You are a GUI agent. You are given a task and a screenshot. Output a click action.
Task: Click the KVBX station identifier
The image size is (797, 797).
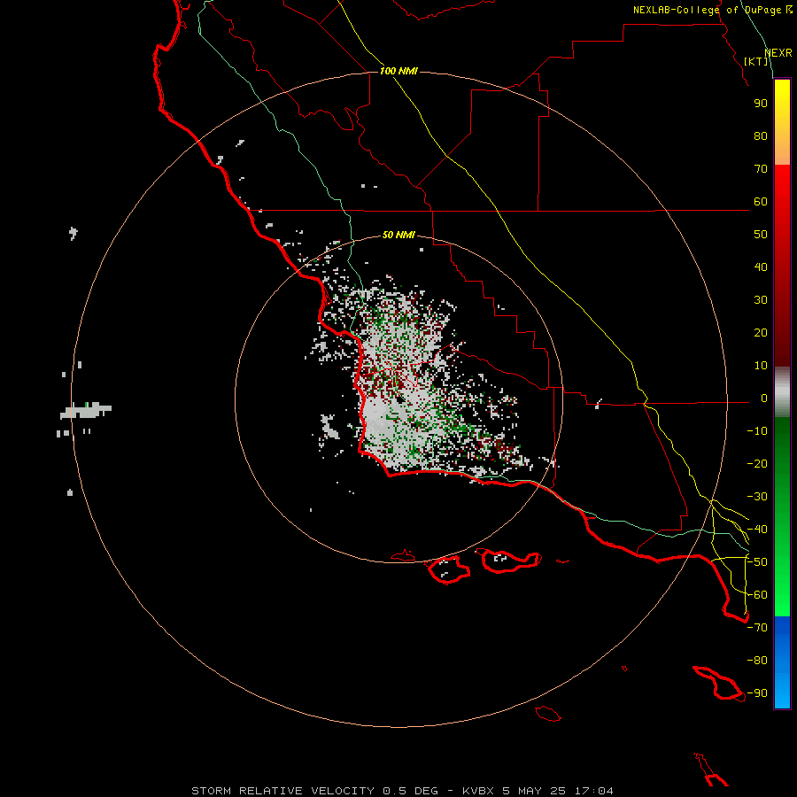(x=478, y=791)
